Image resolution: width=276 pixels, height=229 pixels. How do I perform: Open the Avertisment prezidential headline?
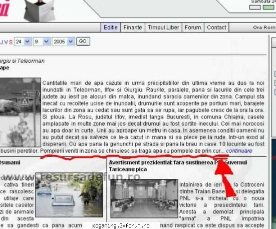[178, 166]
